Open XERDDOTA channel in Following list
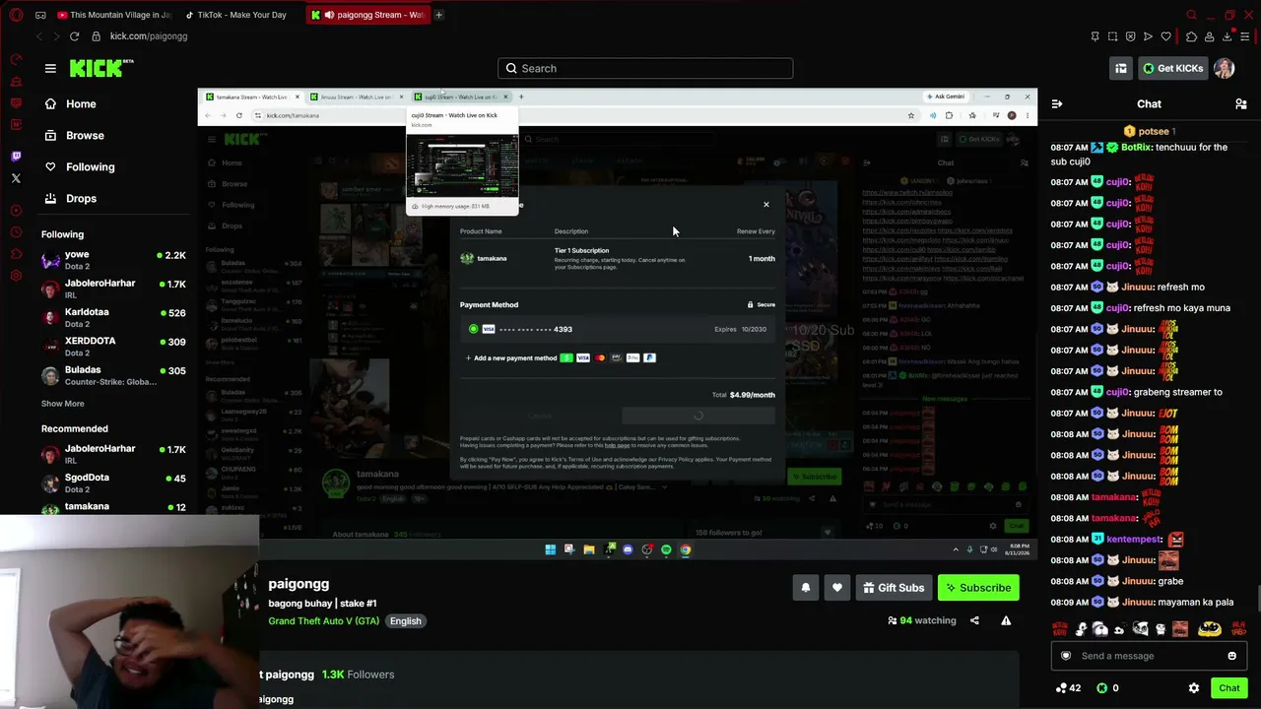Screen dimensions: 1261x709 (x=113, y=346)
